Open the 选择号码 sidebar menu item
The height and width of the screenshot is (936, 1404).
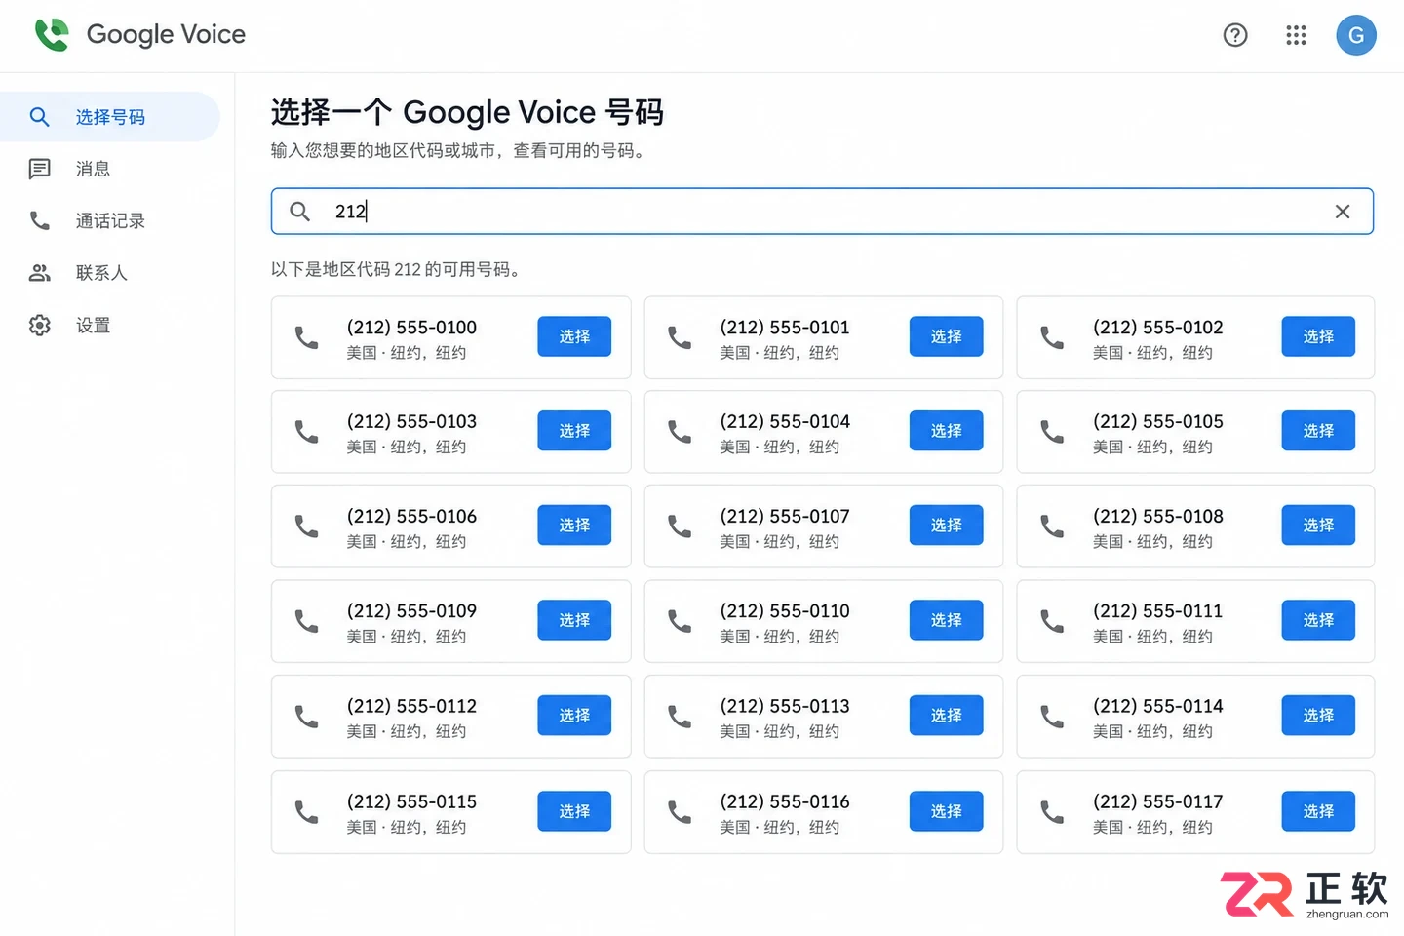[x=110, y=117]
